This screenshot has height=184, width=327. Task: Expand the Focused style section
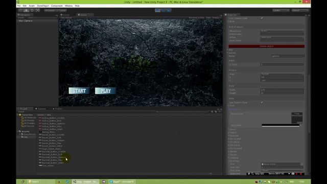[234, 136]
